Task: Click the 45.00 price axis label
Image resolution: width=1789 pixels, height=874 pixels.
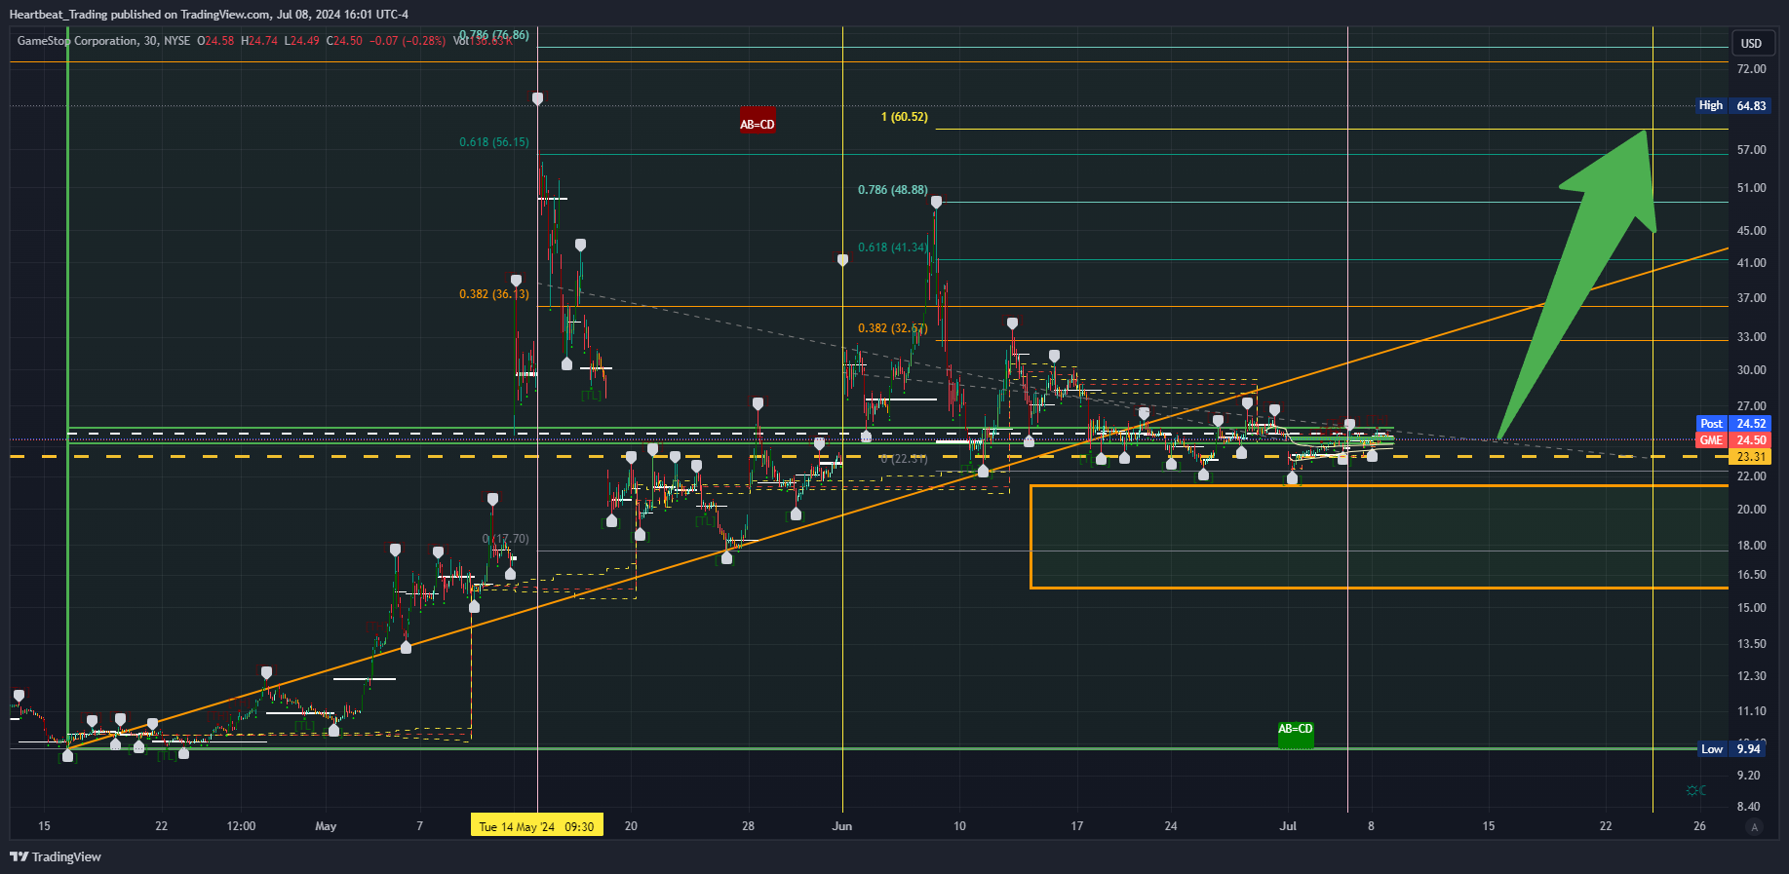Action: click(1751, 231)
